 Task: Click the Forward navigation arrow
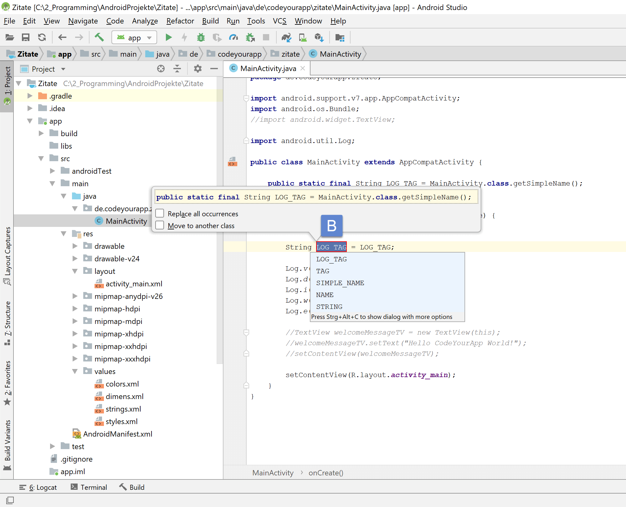pos(79,38)
